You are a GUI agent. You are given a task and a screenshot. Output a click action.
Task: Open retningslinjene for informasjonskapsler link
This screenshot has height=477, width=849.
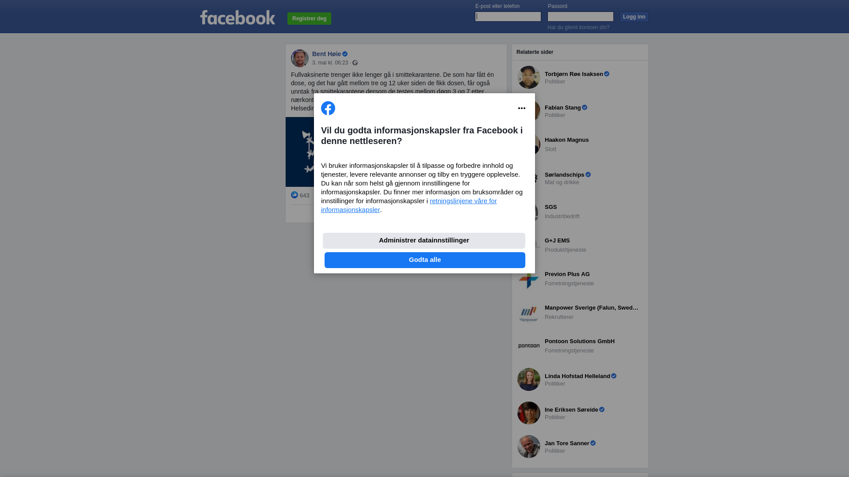(409, 205)
